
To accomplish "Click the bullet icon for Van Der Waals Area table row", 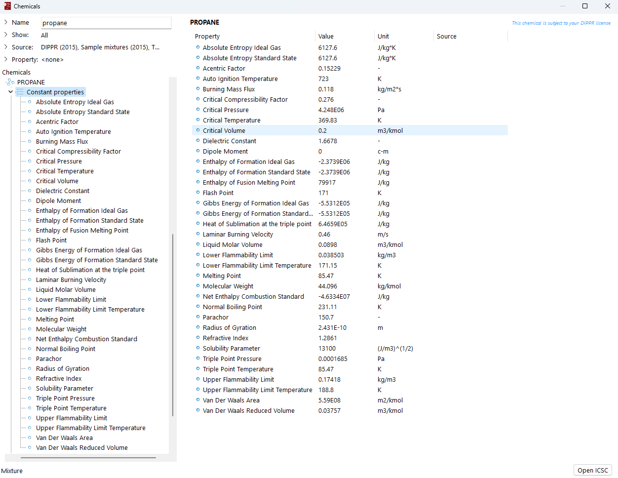I will tap(198, 400).
